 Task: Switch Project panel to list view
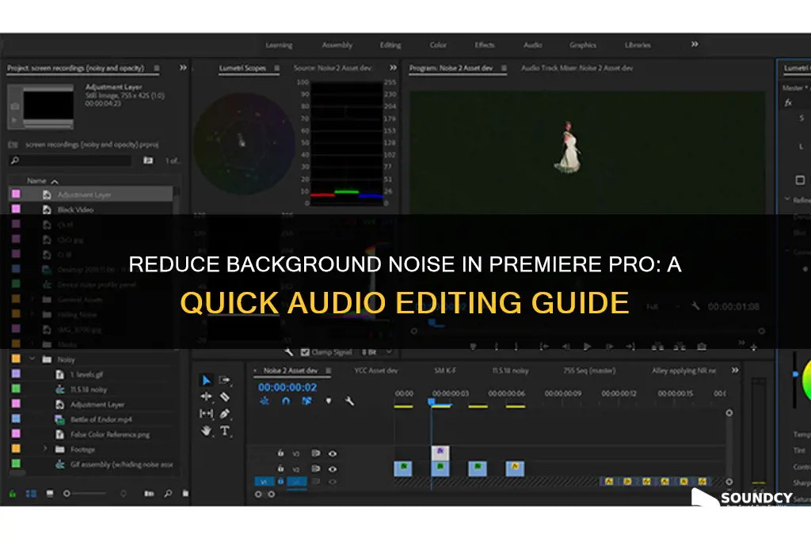[31, 494]
